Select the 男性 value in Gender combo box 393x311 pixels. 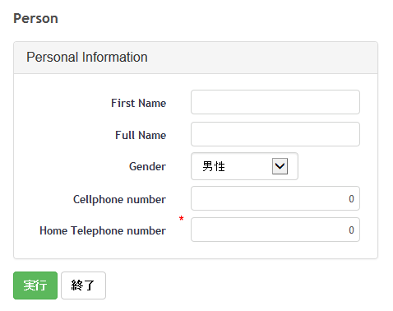[214, 166]
